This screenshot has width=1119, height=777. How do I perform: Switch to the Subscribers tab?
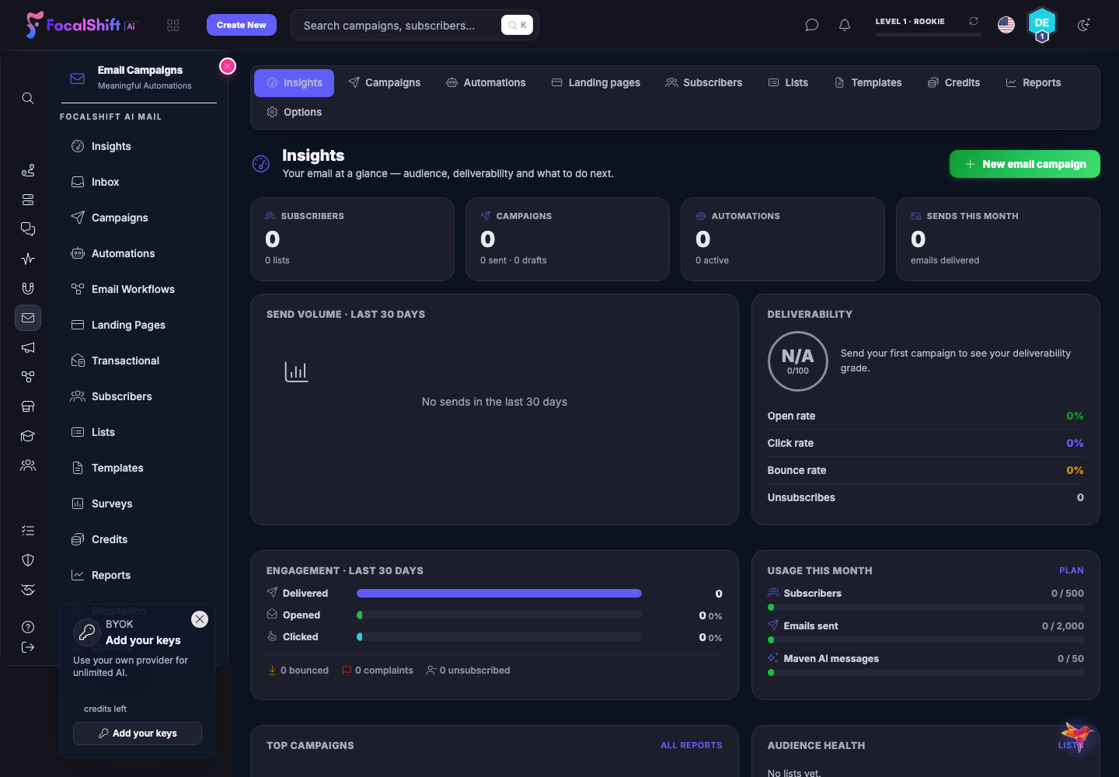click(x=703, y=82)
